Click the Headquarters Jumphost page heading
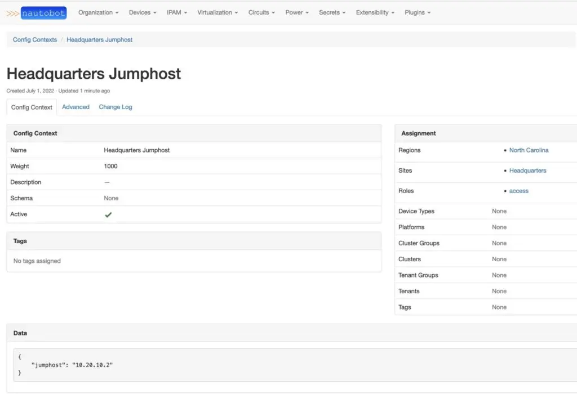This screenshot has width=577, height=394. tap(94, 74)
